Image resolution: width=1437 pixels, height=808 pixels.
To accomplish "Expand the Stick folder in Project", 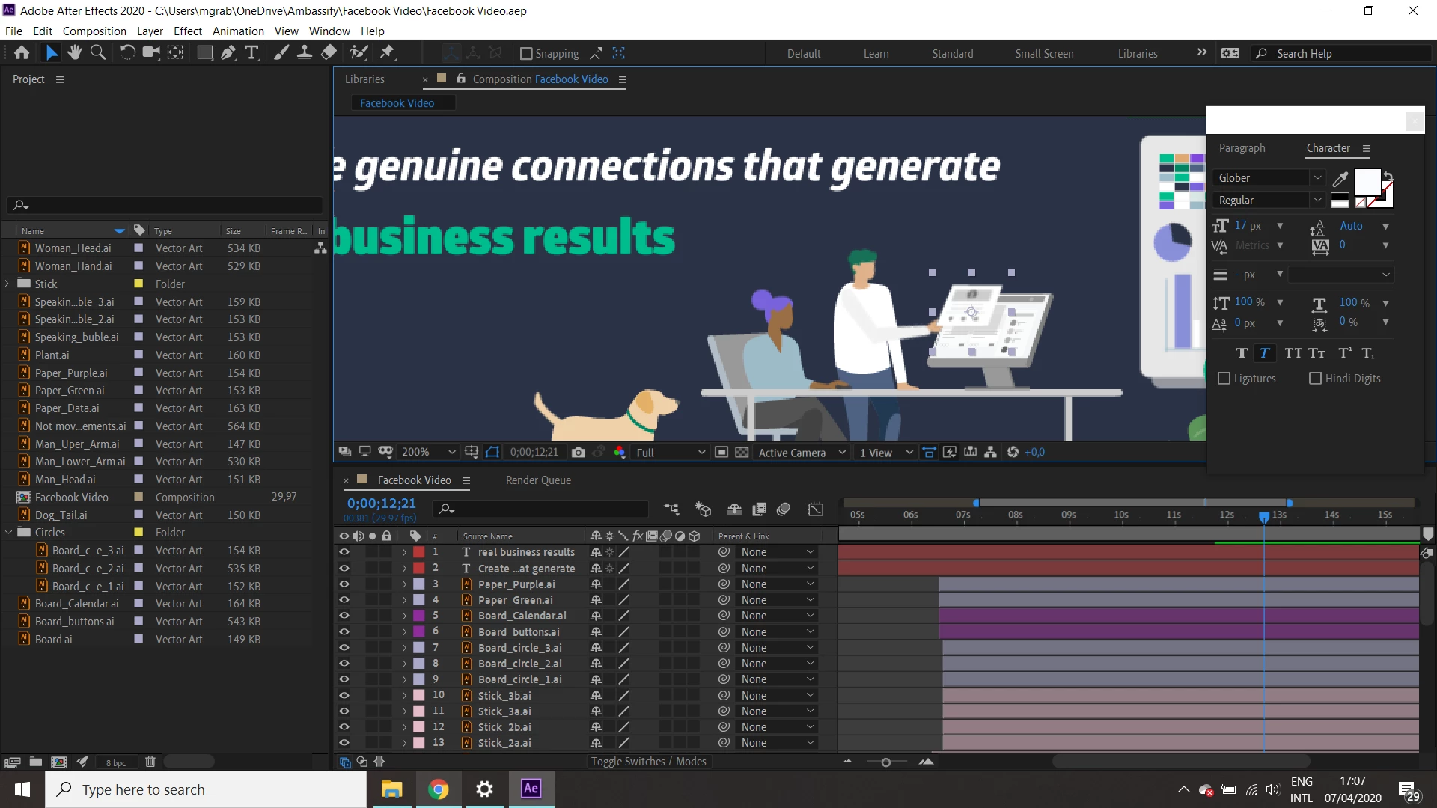I will (7, 284).
